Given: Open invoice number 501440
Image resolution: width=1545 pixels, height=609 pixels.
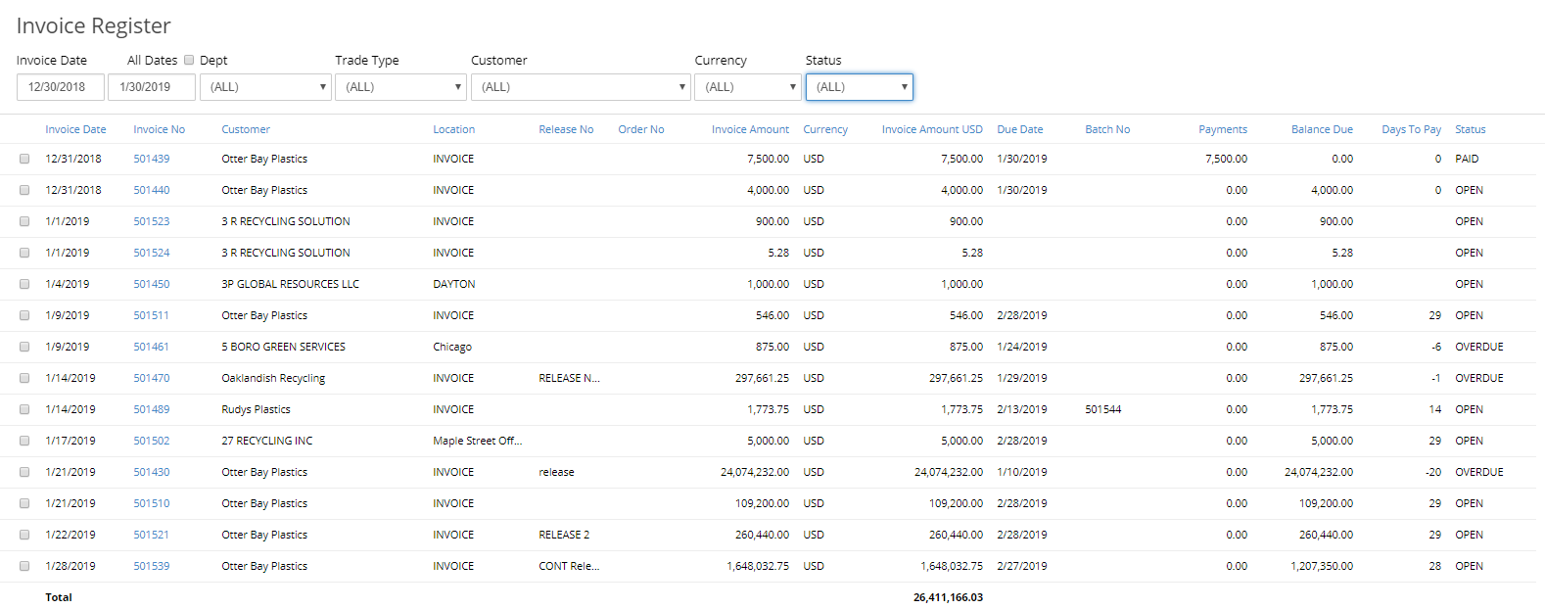Looking at the screenshot, I should [152, 190].
